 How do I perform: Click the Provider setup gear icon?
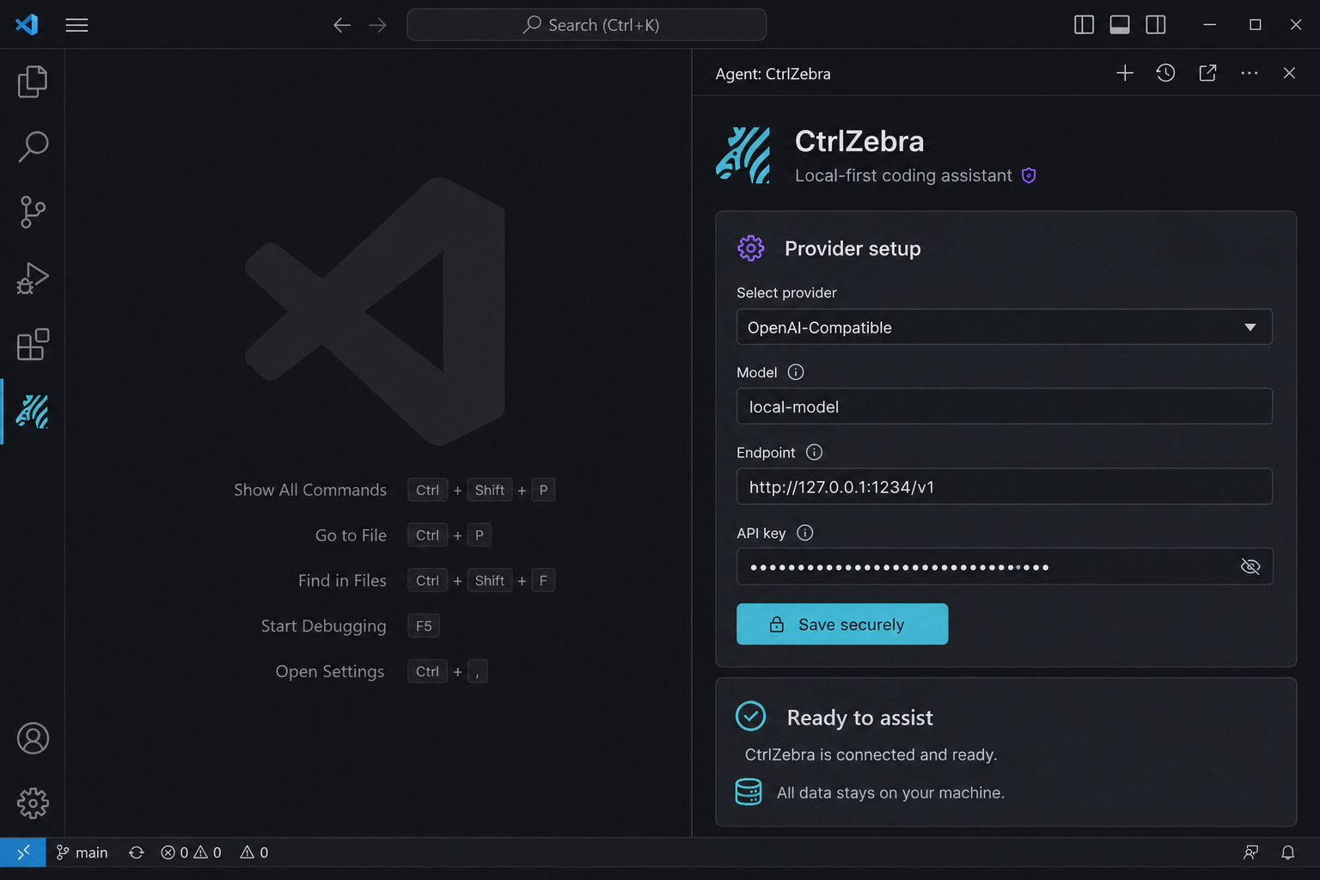750,248
